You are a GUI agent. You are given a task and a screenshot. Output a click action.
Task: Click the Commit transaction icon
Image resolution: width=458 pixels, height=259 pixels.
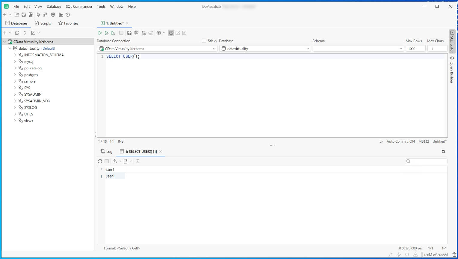pyautogui.click(x=178, y=33)
